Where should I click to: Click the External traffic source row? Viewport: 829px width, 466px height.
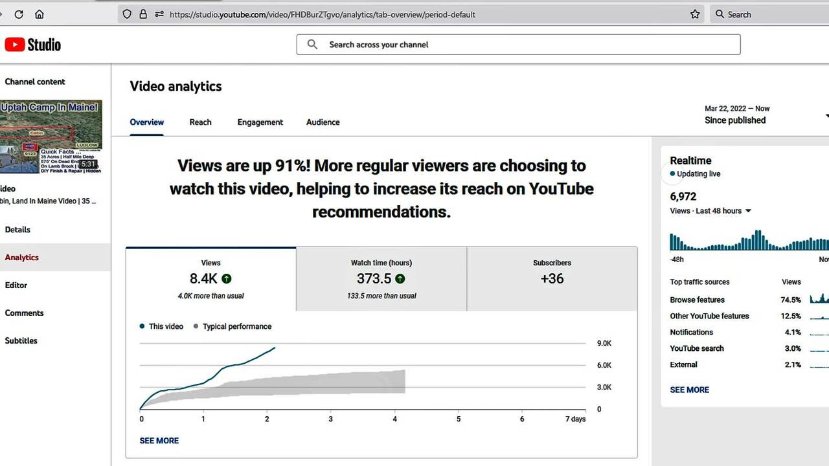749,364
